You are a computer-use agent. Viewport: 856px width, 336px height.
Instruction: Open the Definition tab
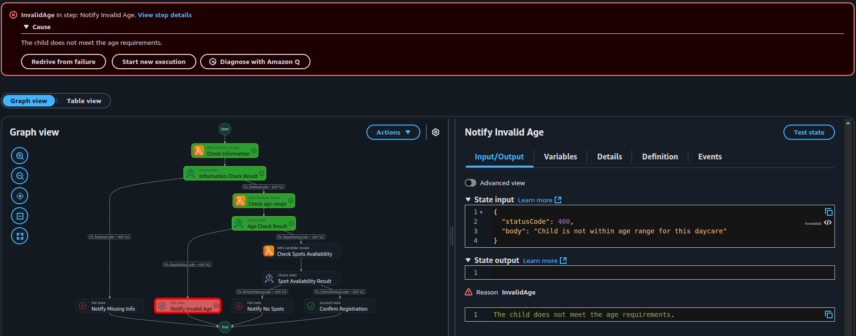coord(660,157)
